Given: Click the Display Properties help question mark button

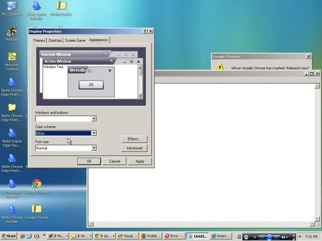Looking at the screenshot, I should [145, 31].
